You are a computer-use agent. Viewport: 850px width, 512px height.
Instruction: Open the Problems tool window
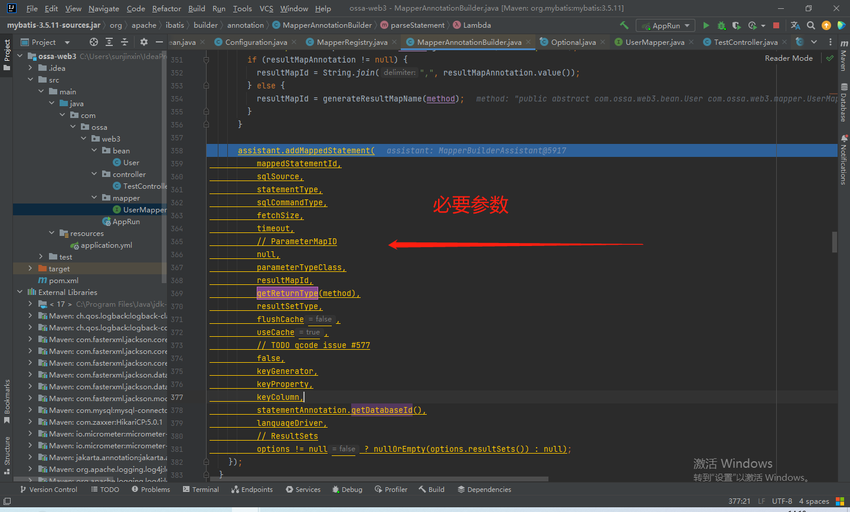(x=151, y=490)
